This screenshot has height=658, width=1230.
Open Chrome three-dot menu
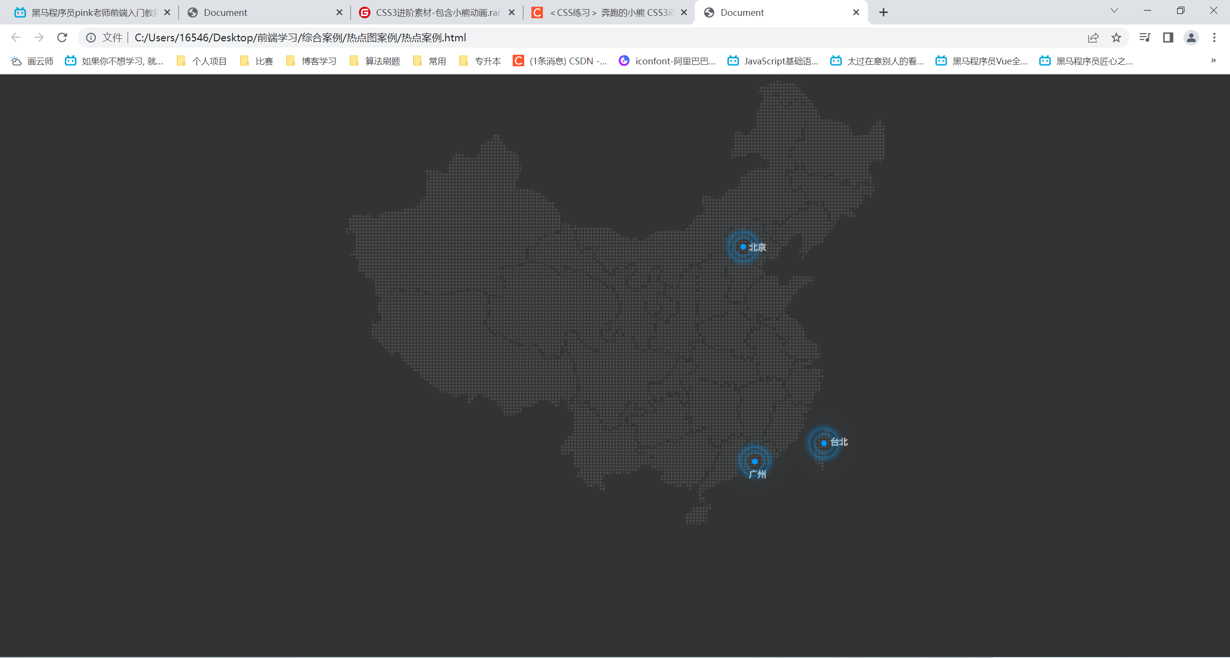[x=1214, y=37]
